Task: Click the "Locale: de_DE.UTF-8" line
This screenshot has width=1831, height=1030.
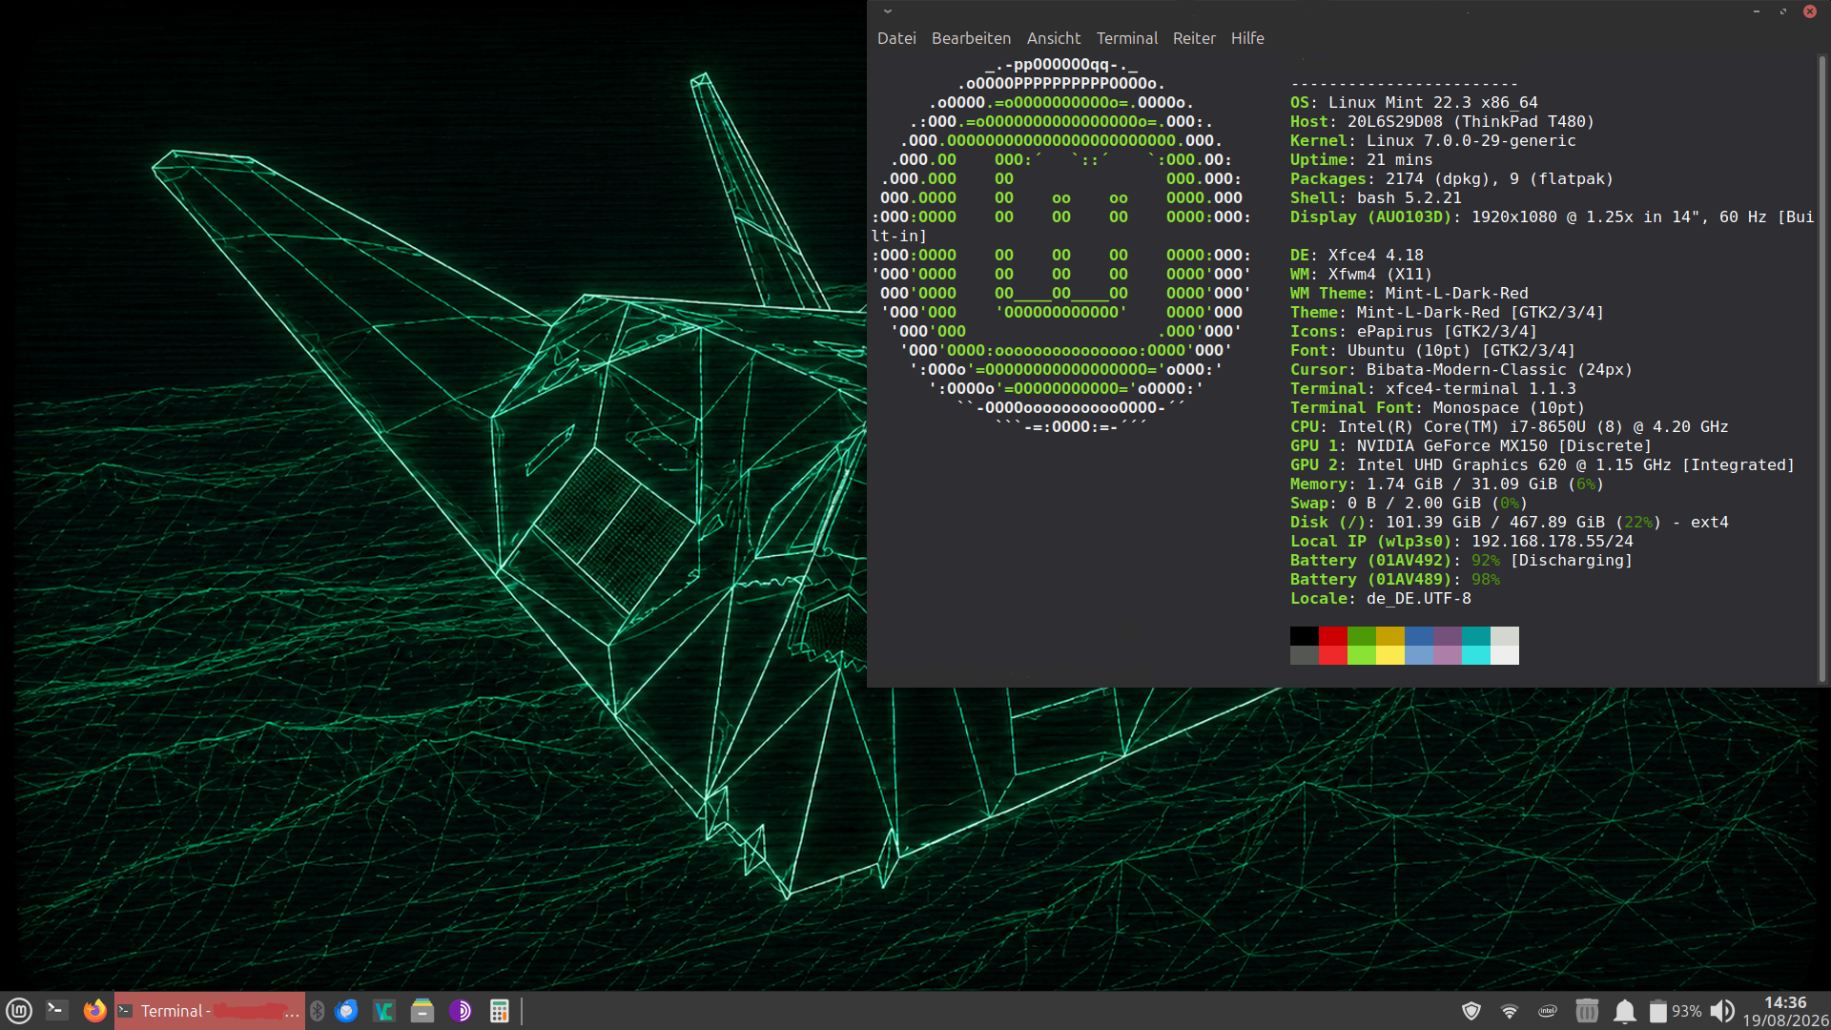Action: point(1381,599)
